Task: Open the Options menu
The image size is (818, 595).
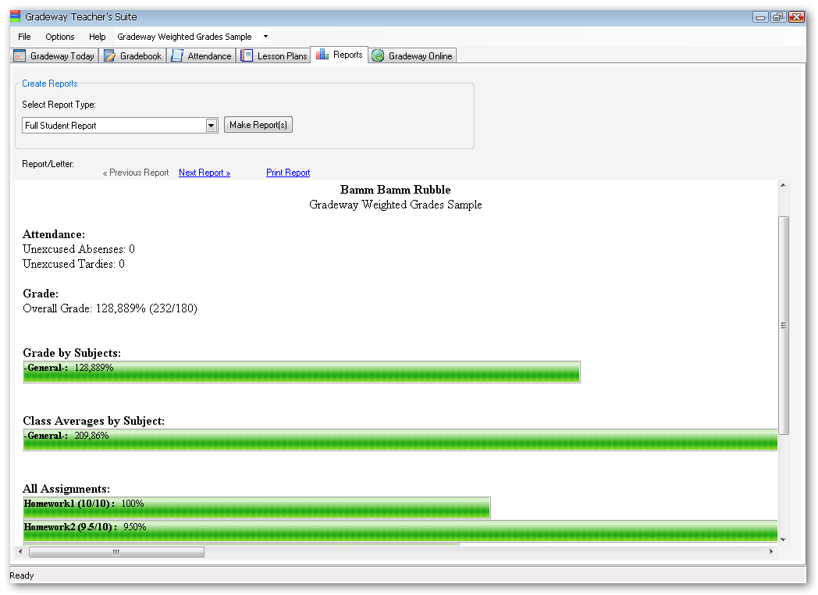Action: 60,37
